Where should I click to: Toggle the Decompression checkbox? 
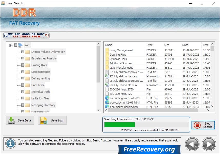(22, 72)
